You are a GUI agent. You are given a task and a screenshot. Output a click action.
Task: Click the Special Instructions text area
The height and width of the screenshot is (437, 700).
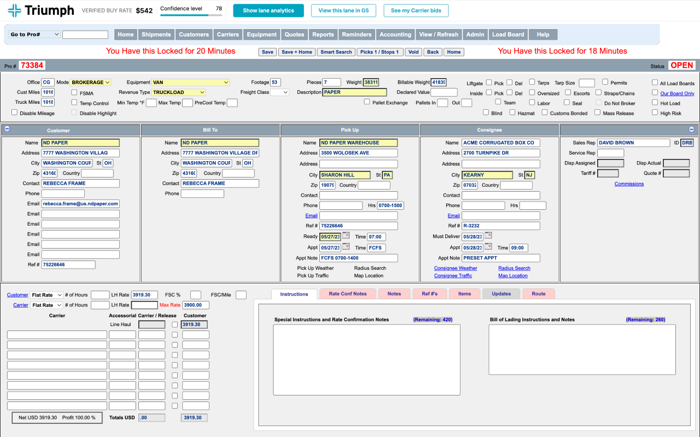click(x=366, y=359)
